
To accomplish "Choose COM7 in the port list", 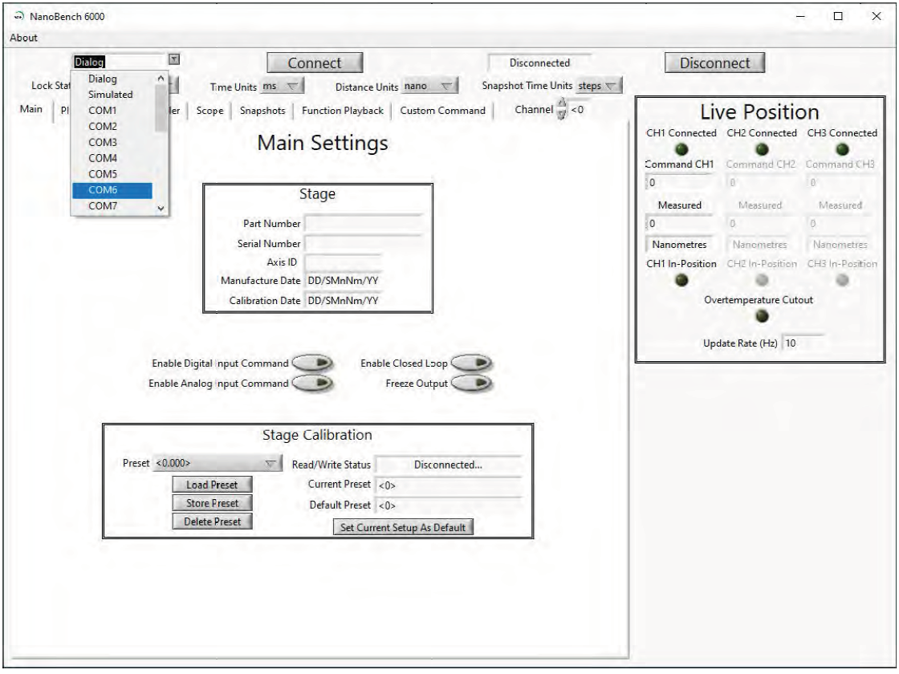I will click(x=112, y=205).
